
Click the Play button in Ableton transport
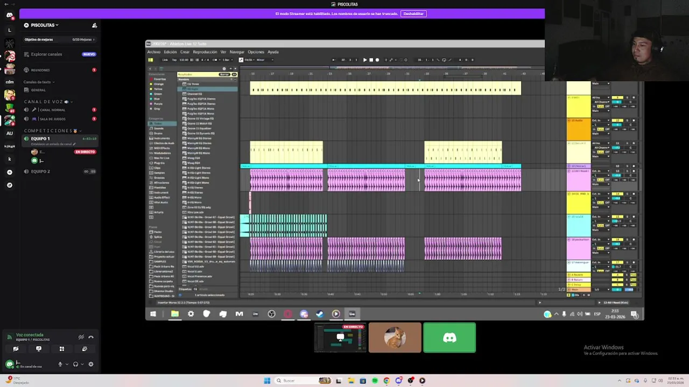[365, 60]
